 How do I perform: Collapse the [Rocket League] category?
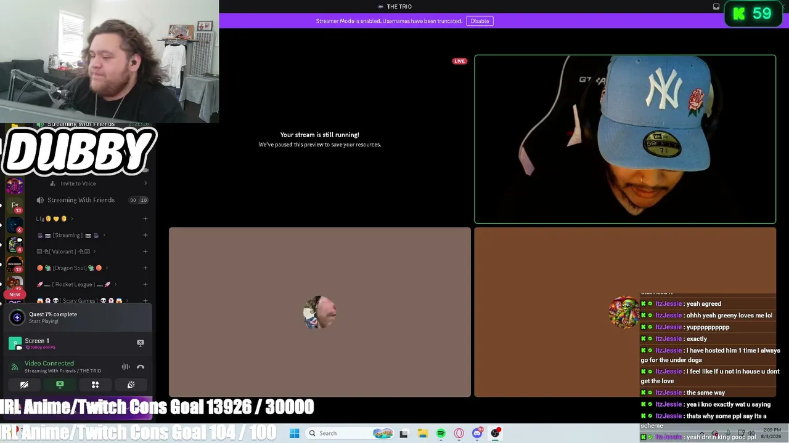76,284
